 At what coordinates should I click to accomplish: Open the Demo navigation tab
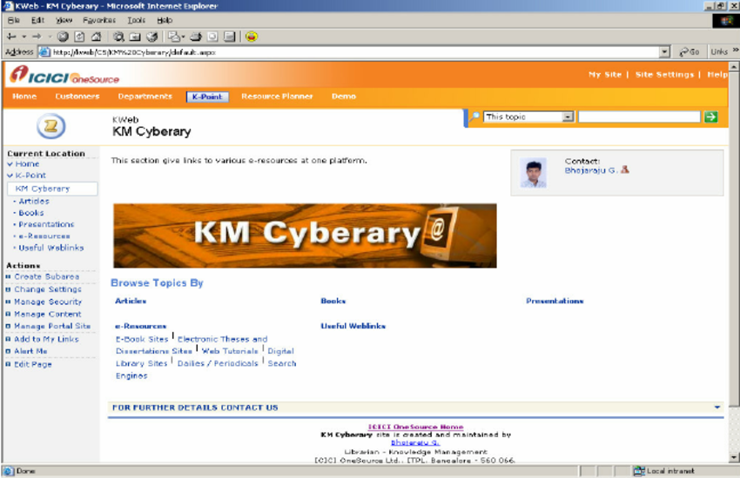point(344,96)
